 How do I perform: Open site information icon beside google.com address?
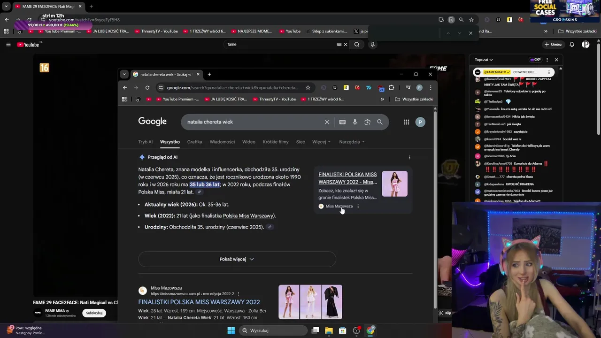click(161, 87)
